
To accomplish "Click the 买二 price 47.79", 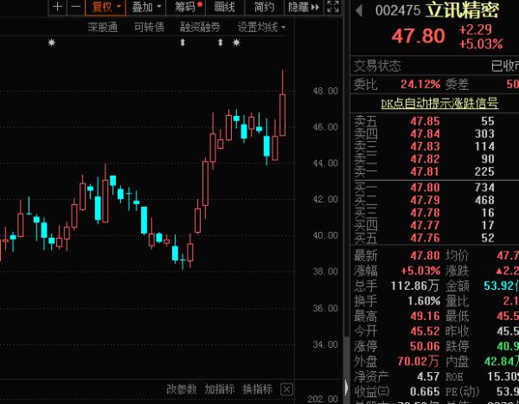I will tap(425, 200).
